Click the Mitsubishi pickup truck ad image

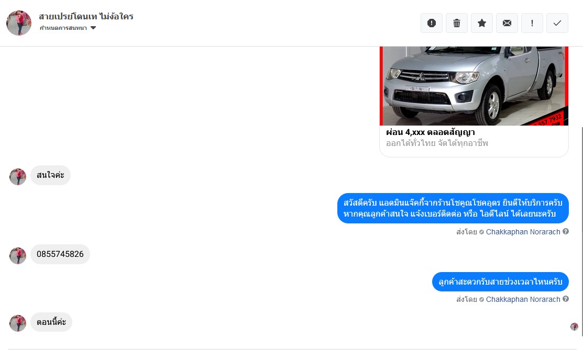click(x=474, y=86)
